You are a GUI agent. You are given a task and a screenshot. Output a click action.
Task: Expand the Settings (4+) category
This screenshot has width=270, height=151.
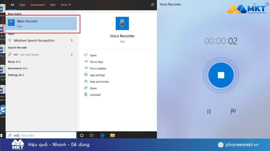(x=16, y=75)
